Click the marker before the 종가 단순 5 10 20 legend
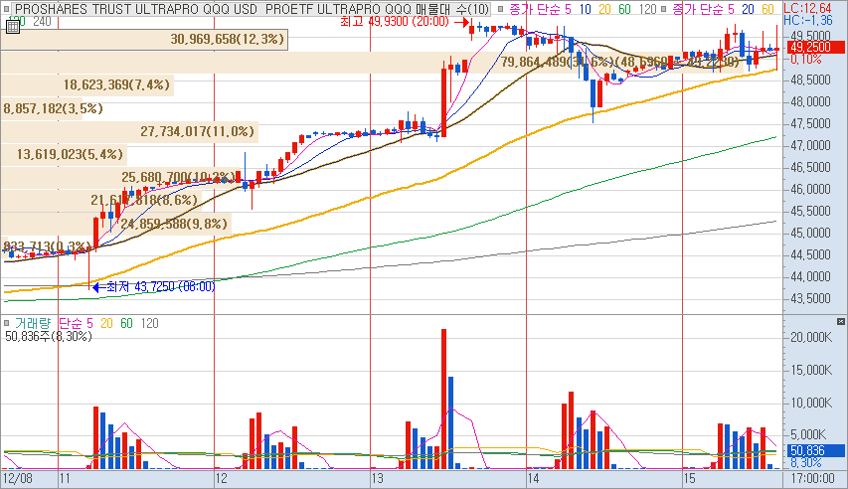 coord(500,9)
